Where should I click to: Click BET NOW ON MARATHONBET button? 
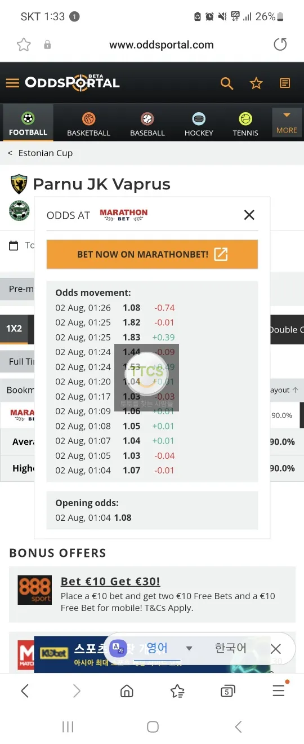(152, 254)
